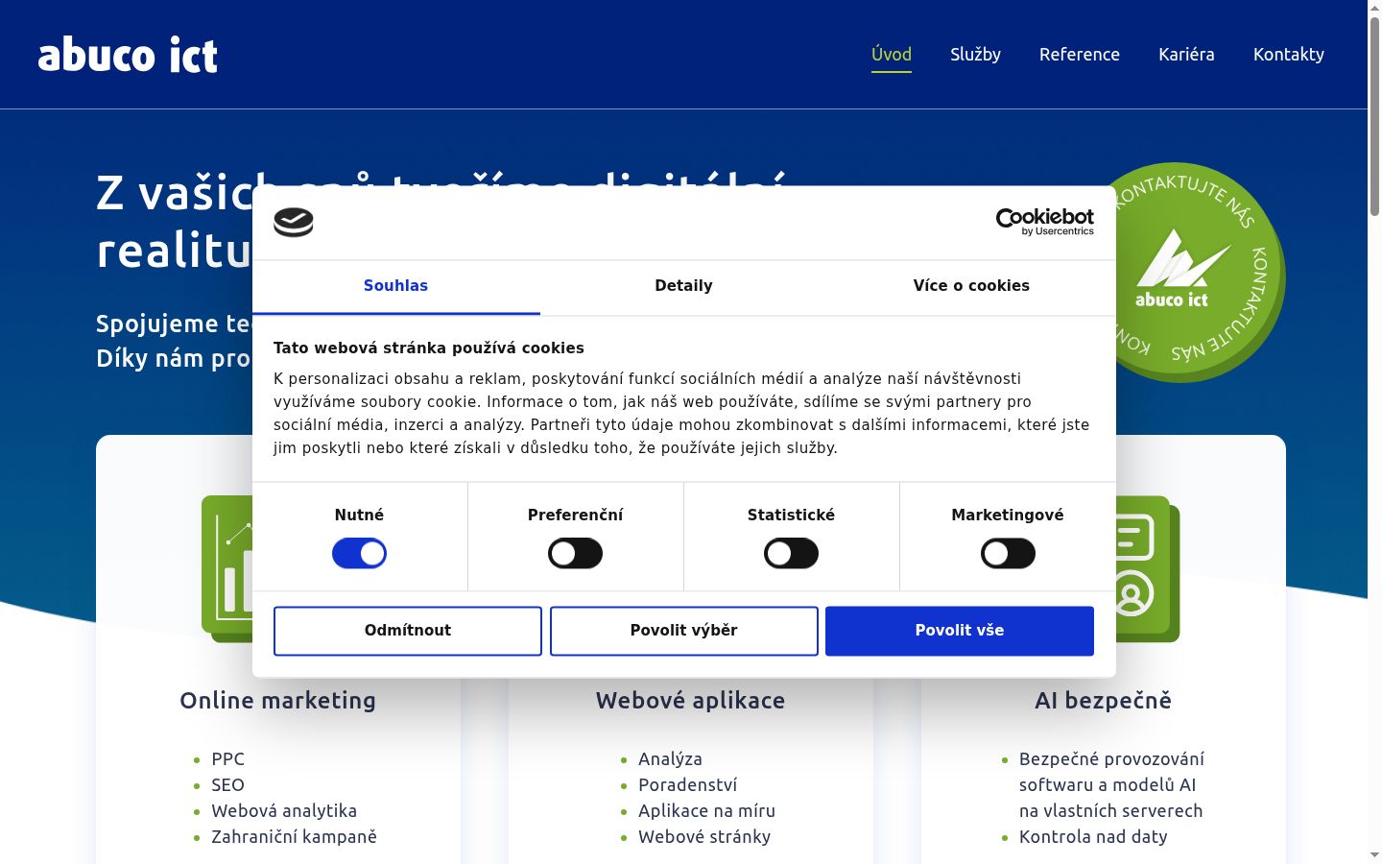Click the Poradenství list item
Viewport: 1382px width, 864px height.
[x=688, y=785]
